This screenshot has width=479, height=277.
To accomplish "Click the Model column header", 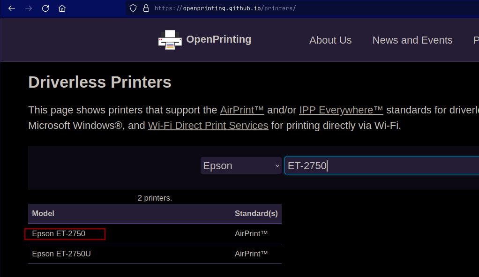I will (x=43, y=213).
